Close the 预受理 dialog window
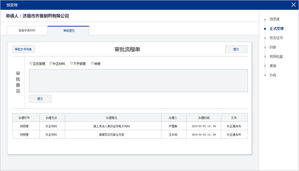The height and width of the screenshot is (171, 299). pyautogui.click(x=293, y=5)
